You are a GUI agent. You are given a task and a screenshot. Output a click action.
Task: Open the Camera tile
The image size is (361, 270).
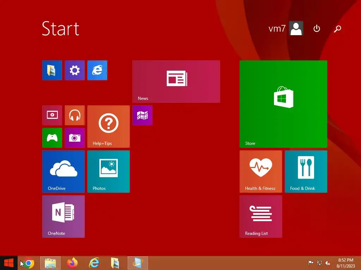75,138
